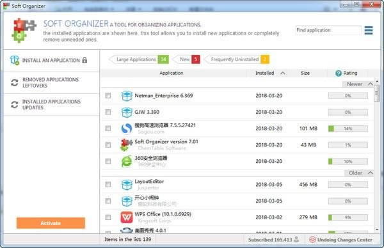This screenshot has height=248, width=384.
Task: Click the 360 browser green icon
Action: (x=127, y=162)
